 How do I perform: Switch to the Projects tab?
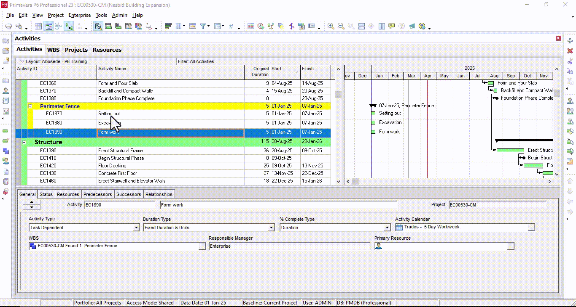[76, 50]
